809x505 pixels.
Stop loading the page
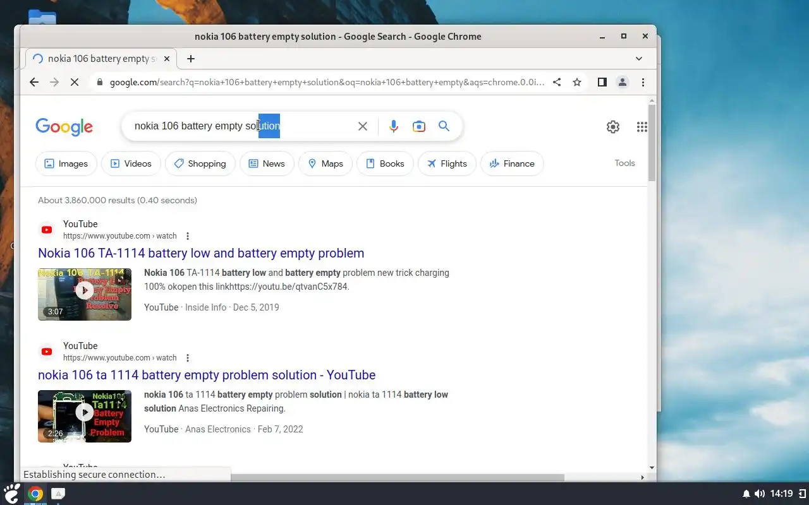pyautogui.click(x=75, y=82)
